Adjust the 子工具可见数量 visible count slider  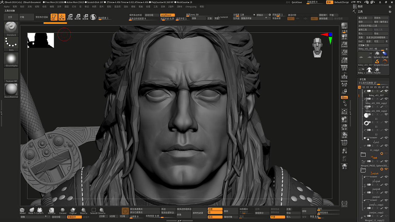pyautogui.click(x=373, y=83)
